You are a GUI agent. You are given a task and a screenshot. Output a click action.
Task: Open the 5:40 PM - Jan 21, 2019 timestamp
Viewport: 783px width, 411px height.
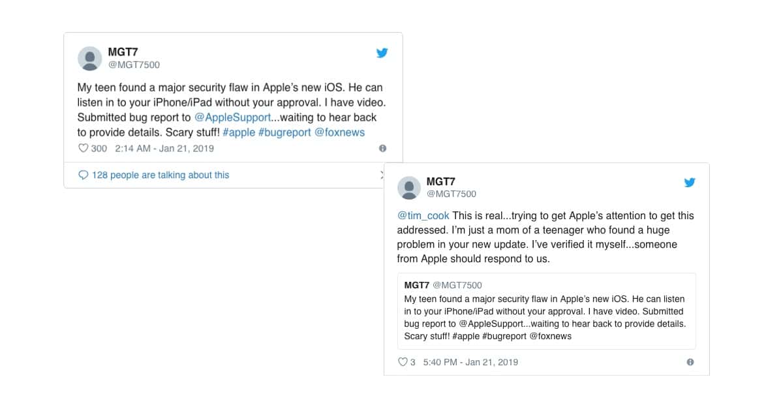(470, 362)
